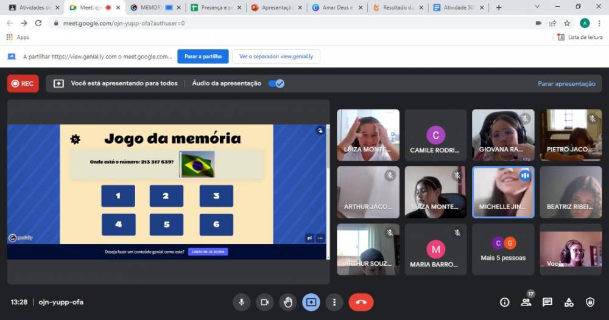Raise hand in the meeting
Screen dimensions: 609x320
click(288, 302)
